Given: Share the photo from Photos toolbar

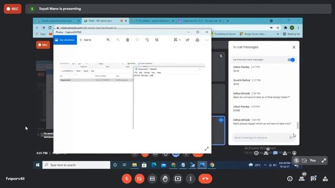Looking at the screenshot, I should click(x=187, y=40).
